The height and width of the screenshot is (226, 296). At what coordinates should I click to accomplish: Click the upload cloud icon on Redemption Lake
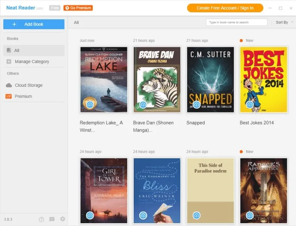pos(90,104)
